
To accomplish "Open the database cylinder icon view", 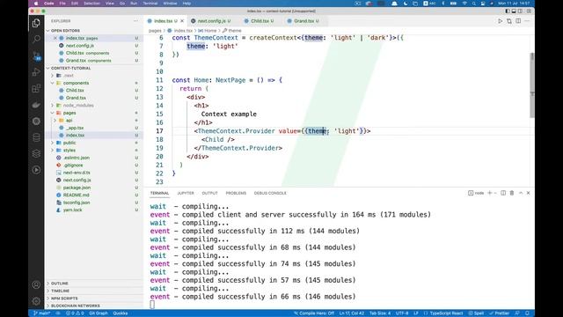I will [36, 137].
